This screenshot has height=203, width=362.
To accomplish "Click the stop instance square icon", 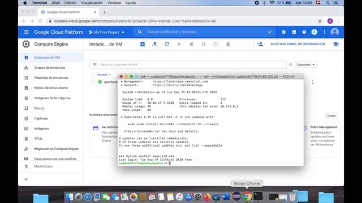I will coord(191,44).
